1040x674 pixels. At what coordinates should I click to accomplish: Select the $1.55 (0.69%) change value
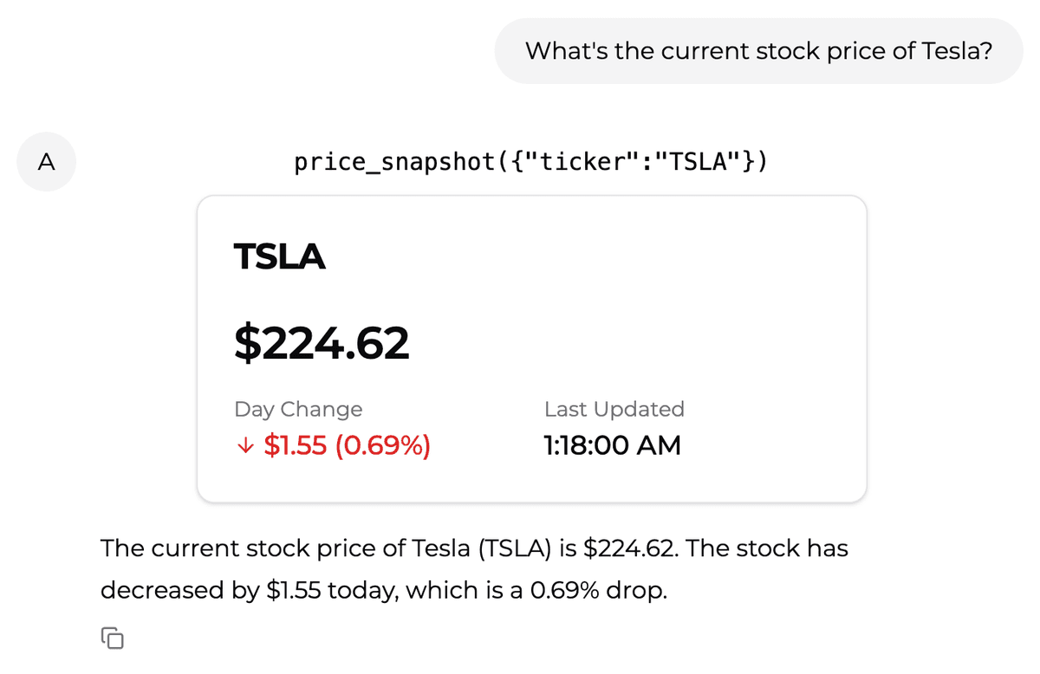[345, 445]
